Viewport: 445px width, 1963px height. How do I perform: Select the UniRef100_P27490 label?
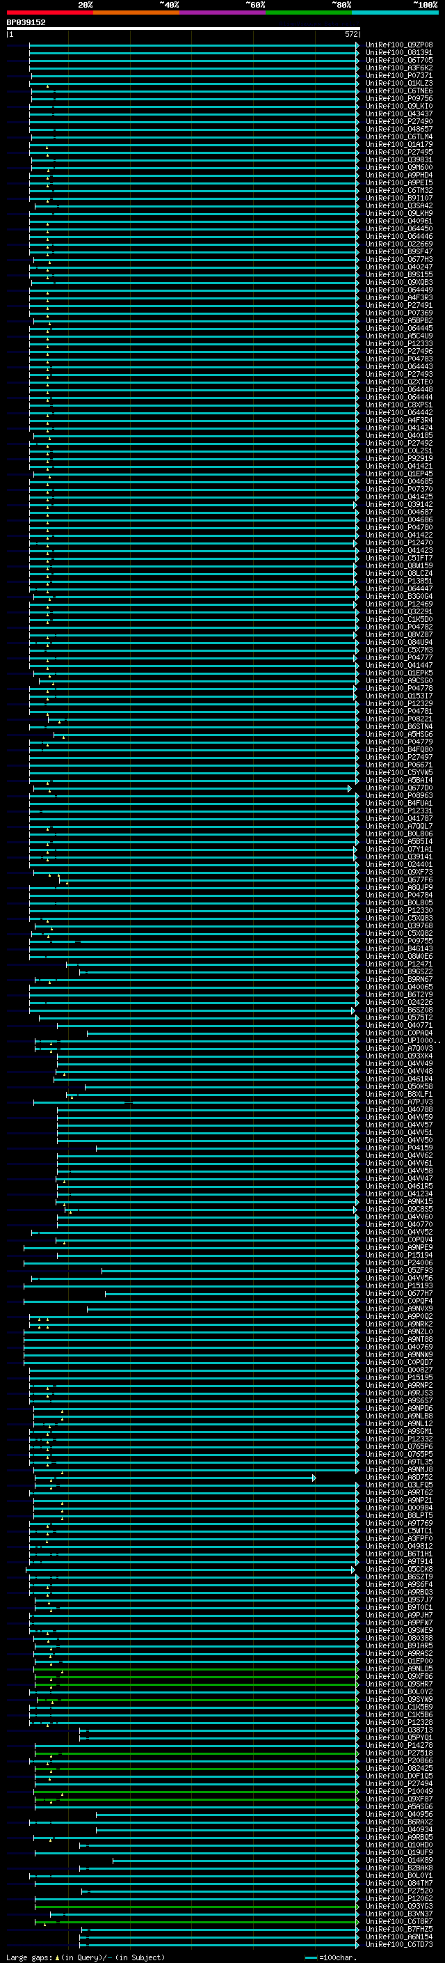click(x=399, y=121)
